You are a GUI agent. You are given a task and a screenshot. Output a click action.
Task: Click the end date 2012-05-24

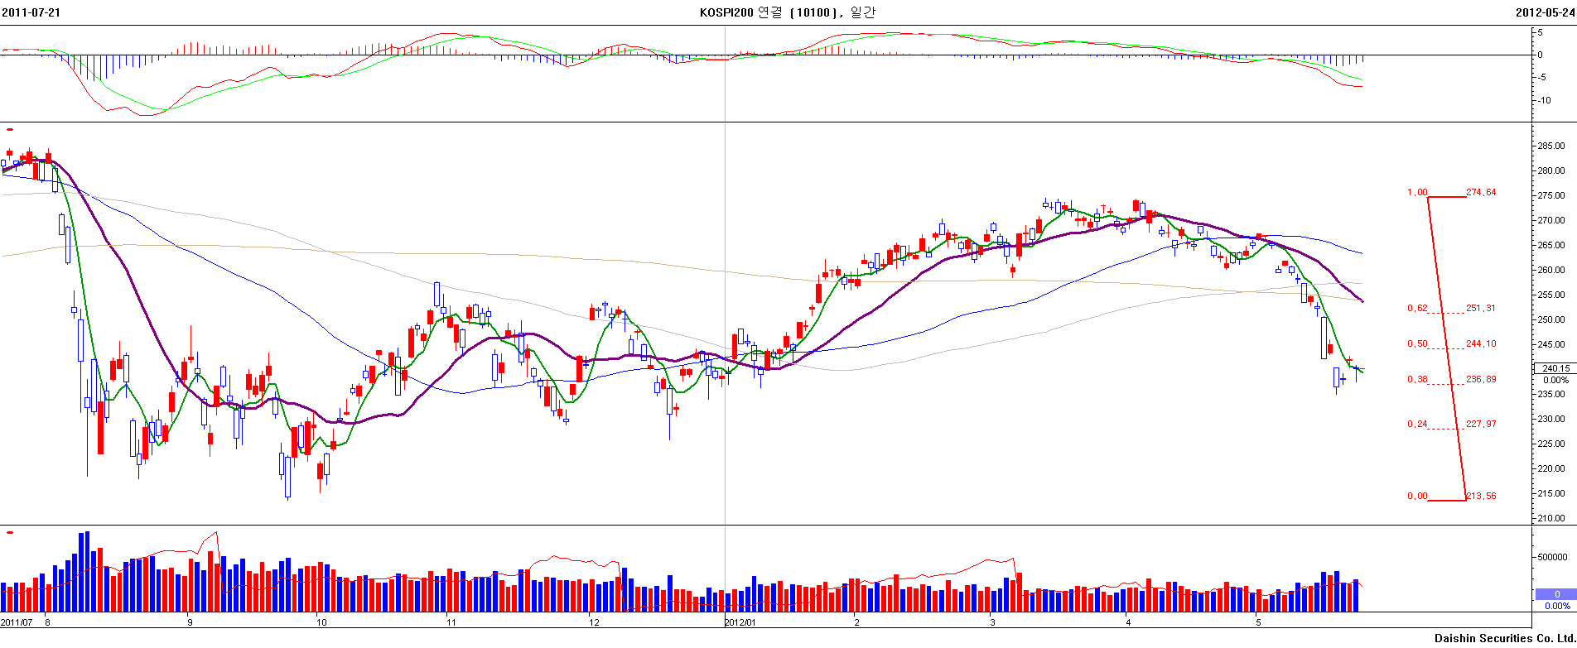tap(1545, 12)
